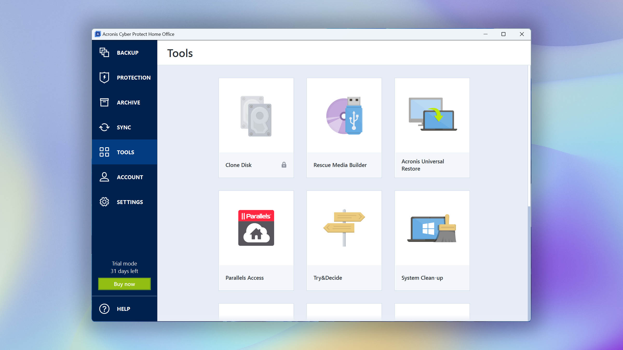The image size is (623, 350).
Task: Start Try&Decide label
Action: (328, 278)
